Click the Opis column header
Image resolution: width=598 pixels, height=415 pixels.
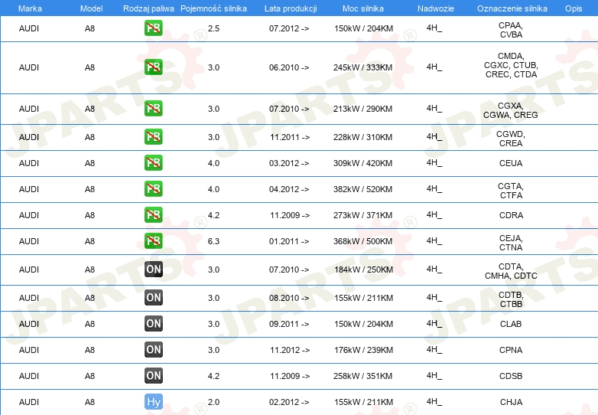point(574,8)
